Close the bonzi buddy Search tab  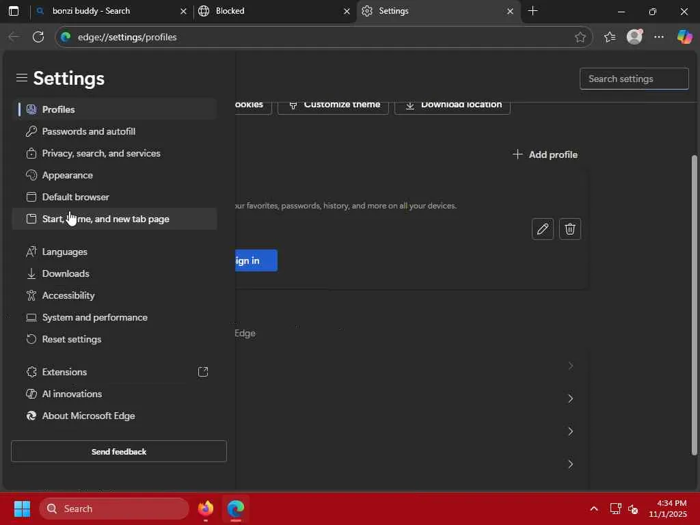[183, 11]
